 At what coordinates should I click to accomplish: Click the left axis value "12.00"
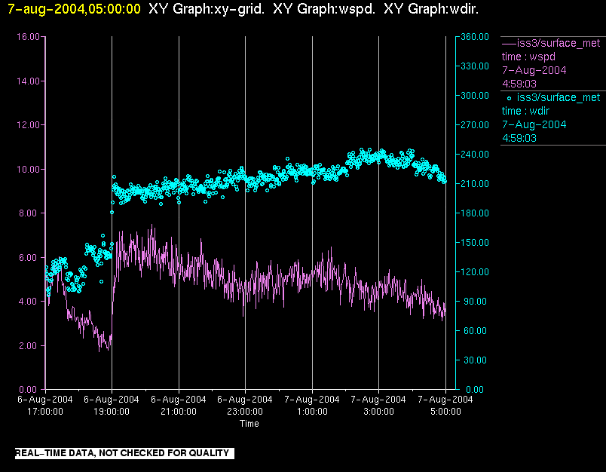(x=28, y=125)
